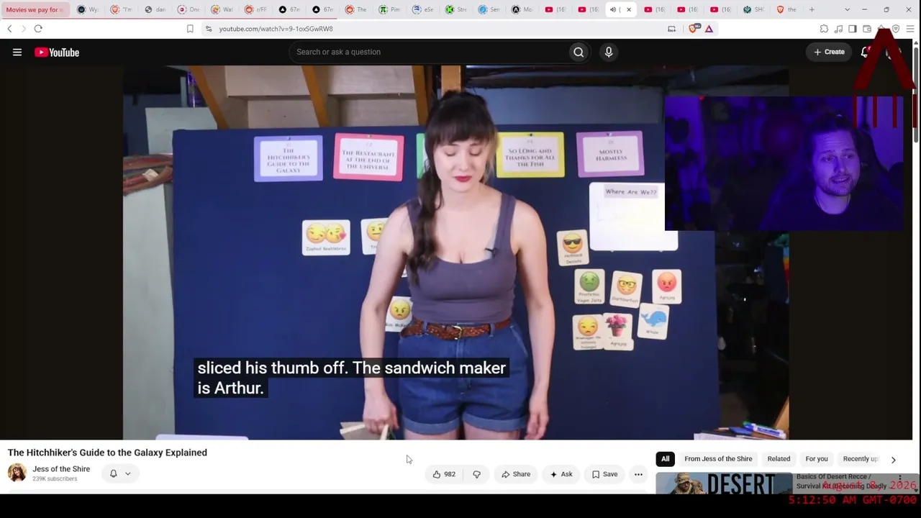This screenshot has width=921, height=518.
Task: Like the video with 982 likes
Action: (x=444, y=474)
